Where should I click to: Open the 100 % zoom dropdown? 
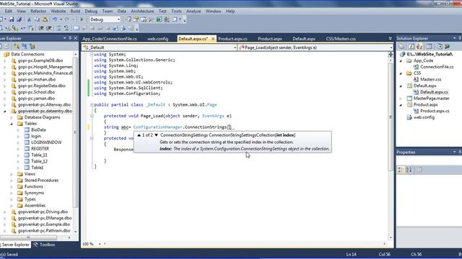(100, 244)
